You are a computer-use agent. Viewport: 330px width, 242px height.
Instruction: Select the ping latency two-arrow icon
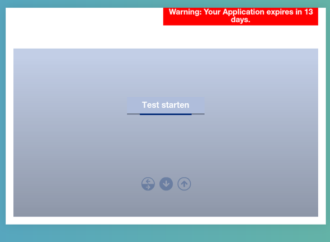(x=148, y=184)
